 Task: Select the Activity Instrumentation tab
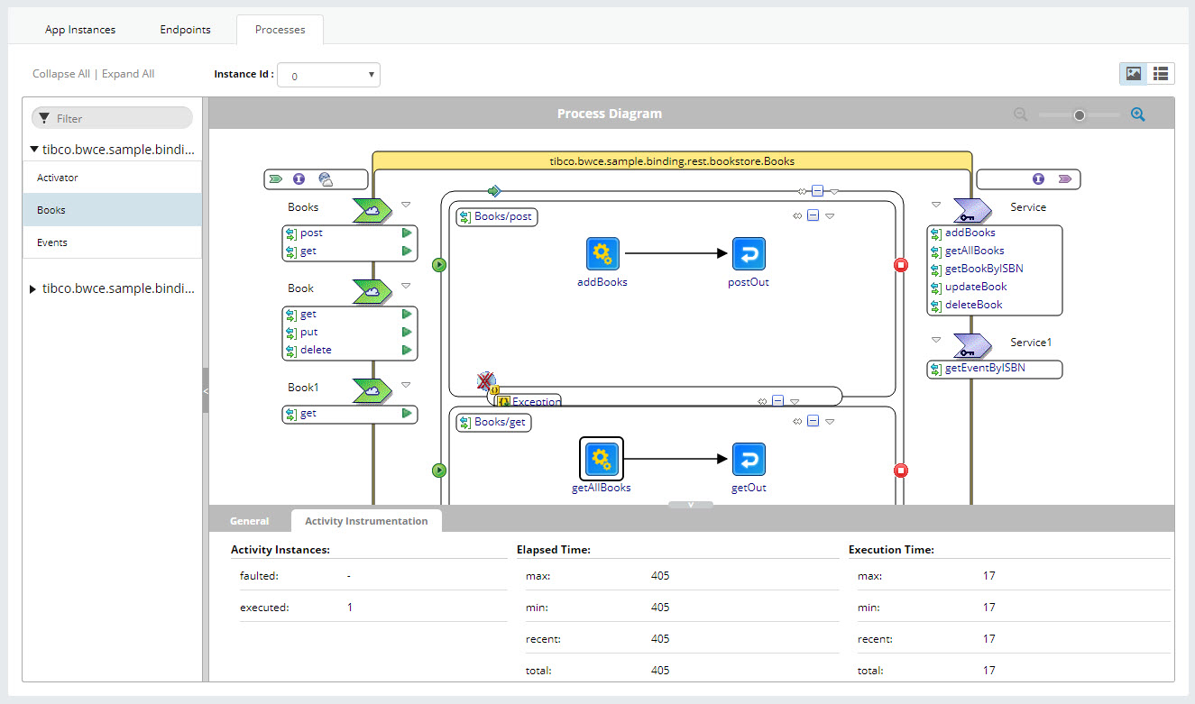click(366, 521)
